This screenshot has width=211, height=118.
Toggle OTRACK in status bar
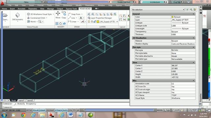58,110
